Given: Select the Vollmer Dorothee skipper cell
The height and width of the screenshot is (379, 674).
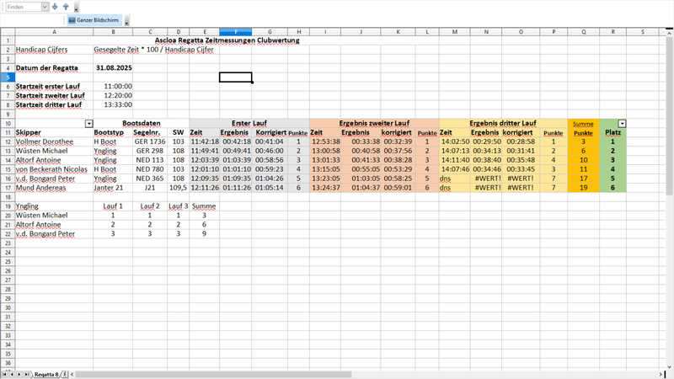Looking at the screenshot, I should 54,141.
